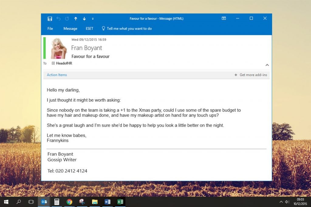Image resolution: width=311 pixels, height=207 pixels.
Task: Open the File menu
Action: point(50,28)
